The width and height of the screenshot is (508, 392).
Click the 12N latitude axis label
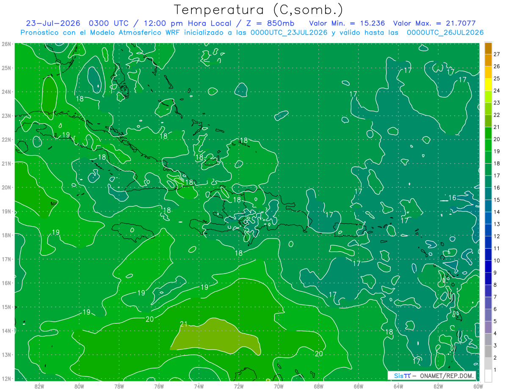pyautogui.click(x=6, y=378)
